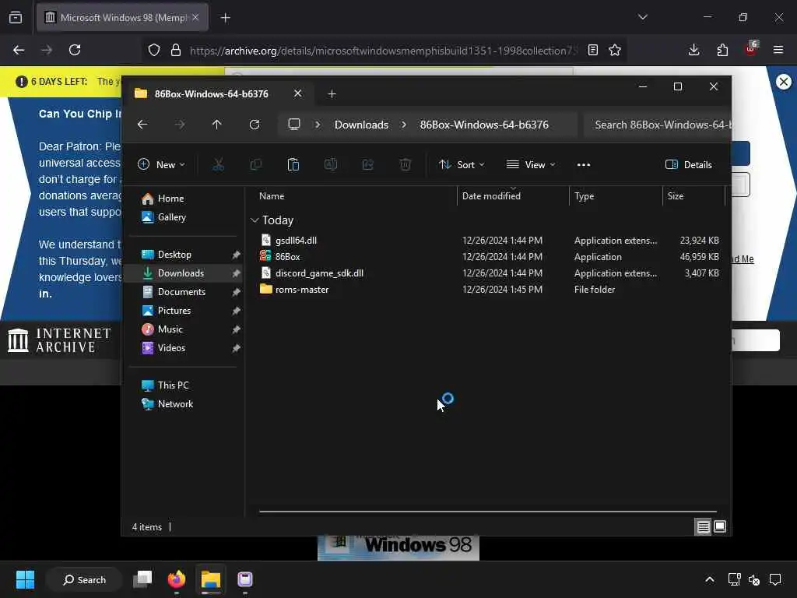This screenshot has height=598, width=797.
Task: Click Downloads in the breadcrumb path
Action: coord(361,125)
